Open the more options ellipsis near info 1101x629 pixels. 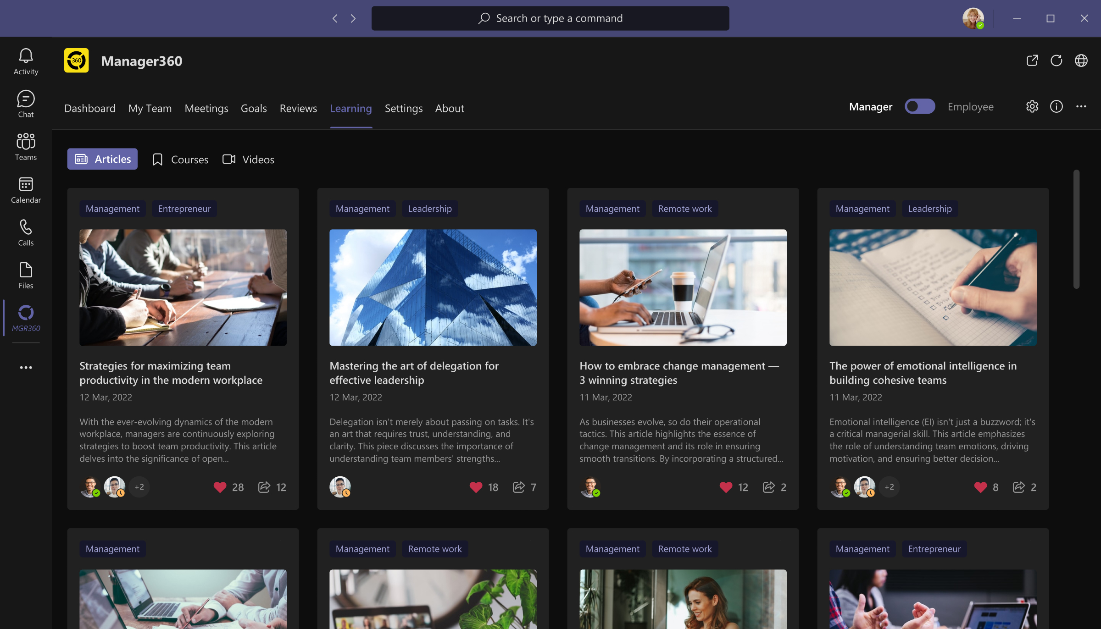(1081, 106)
